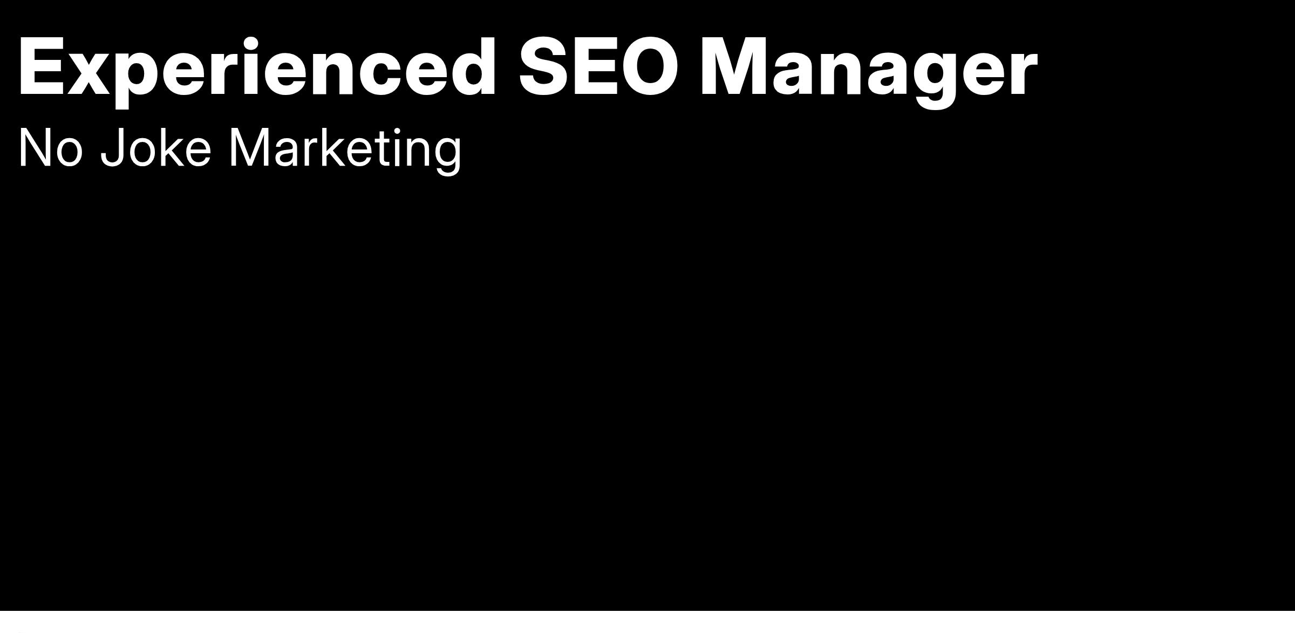Click the "Experienced SEO Manager" job title heading
1295x633 pixels.
coord(527,69)
